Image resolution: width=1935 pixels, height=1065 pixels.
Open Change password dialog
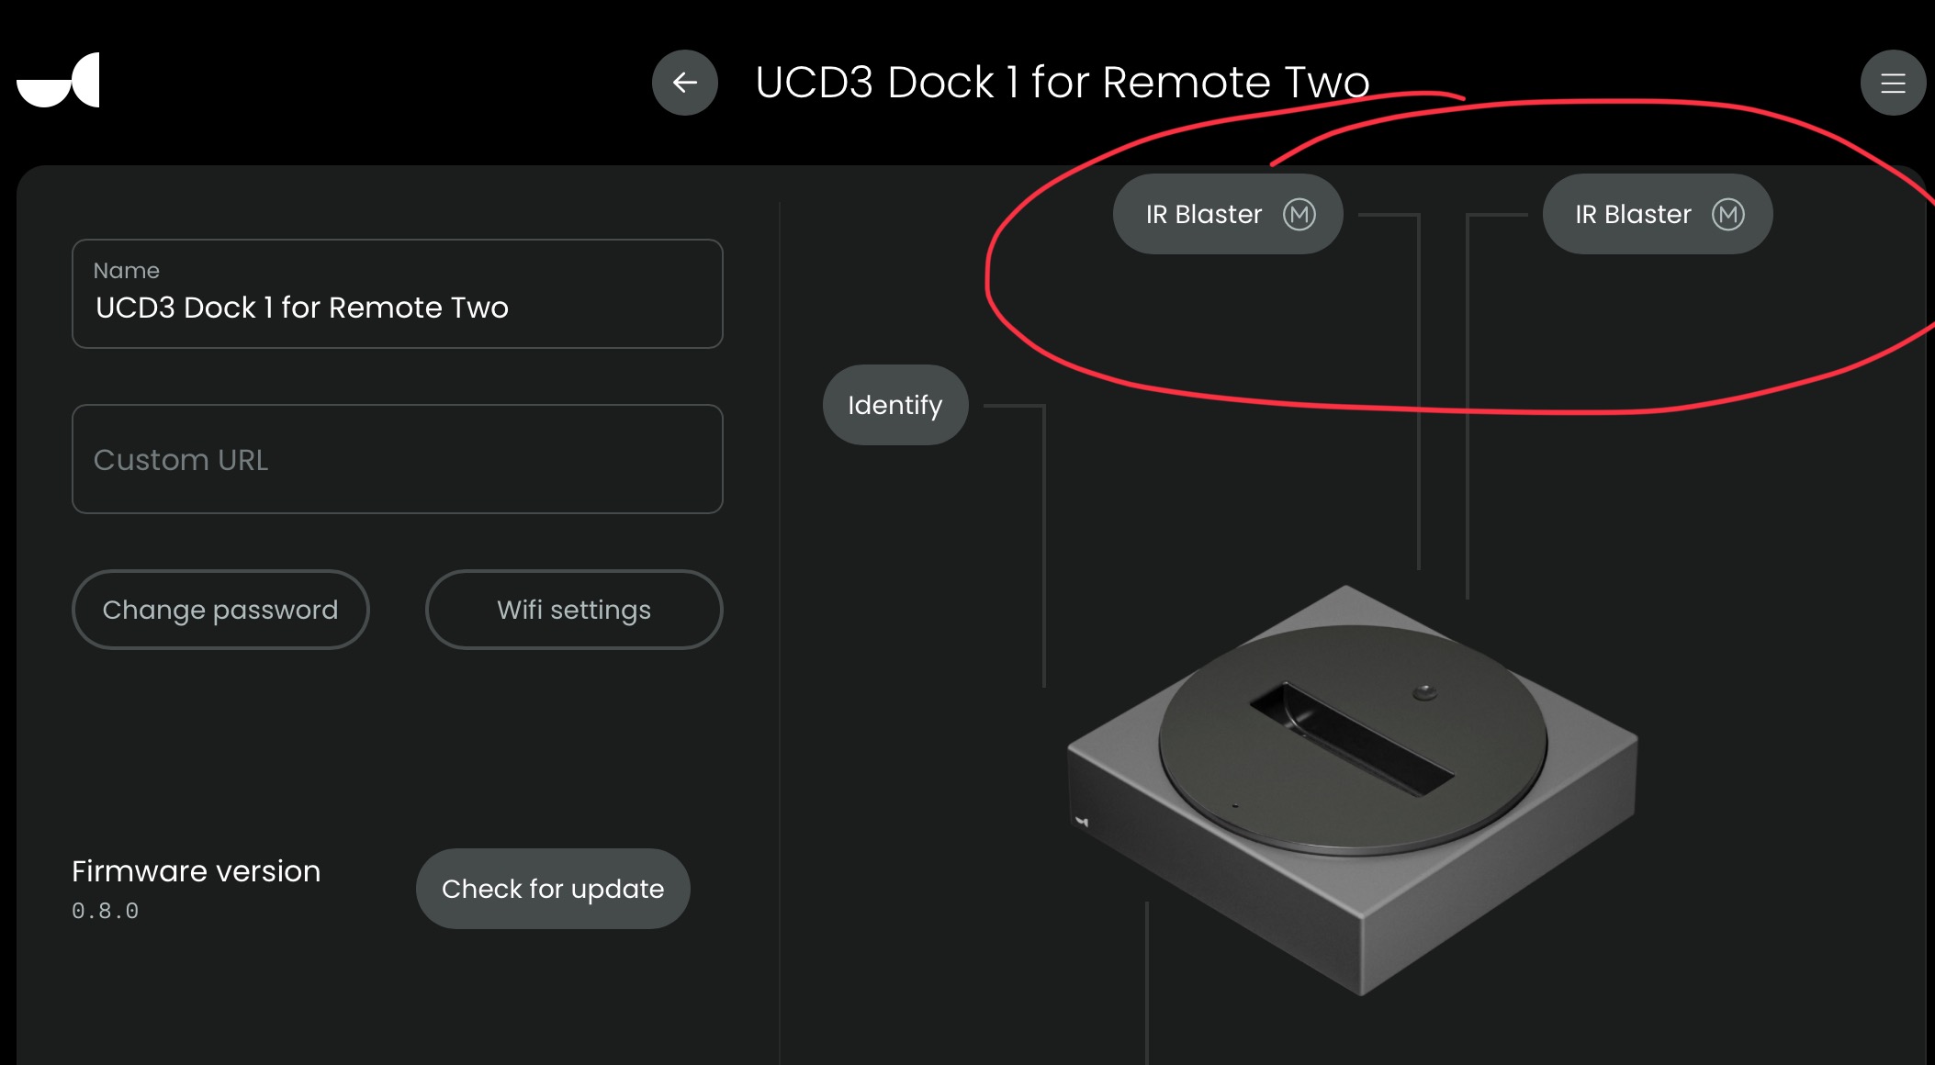(220, 610)
